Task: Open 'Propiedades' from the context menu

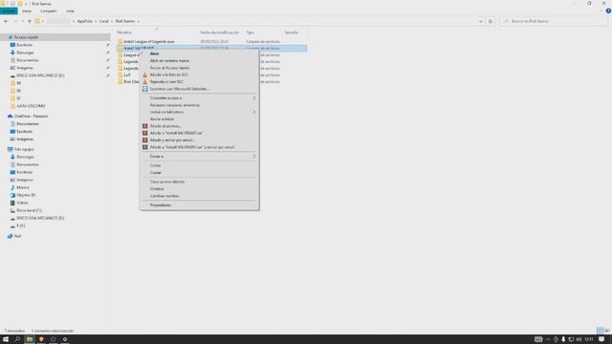Action: [161, 205]
